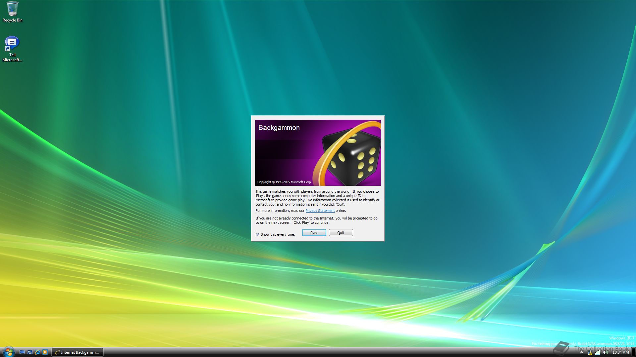Viewport: 636px width, 357px height.
Task: Open the Privacy Statement link
Action: click(320, 211)
